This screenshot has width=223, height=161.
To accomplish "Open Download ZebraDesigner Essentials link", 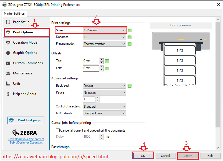I will tap(26, 141).
